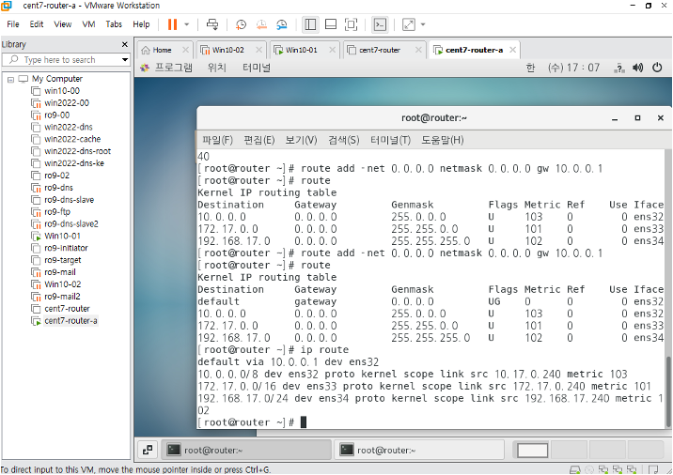Toggle the thumbnail bar view icon
Viewport: 673px width, 475px height.
tap(331, 24)
